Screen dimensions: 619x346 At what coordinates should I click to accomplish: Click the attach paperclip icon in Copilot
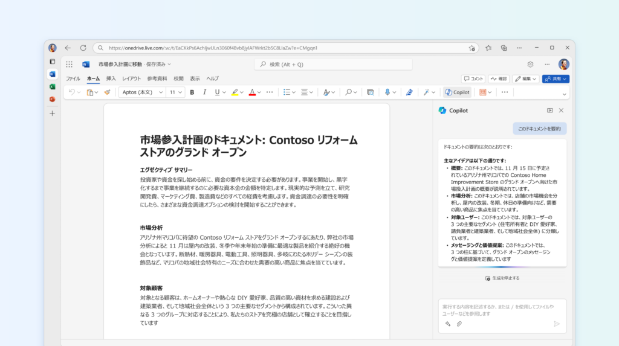(x=459, y=324)
